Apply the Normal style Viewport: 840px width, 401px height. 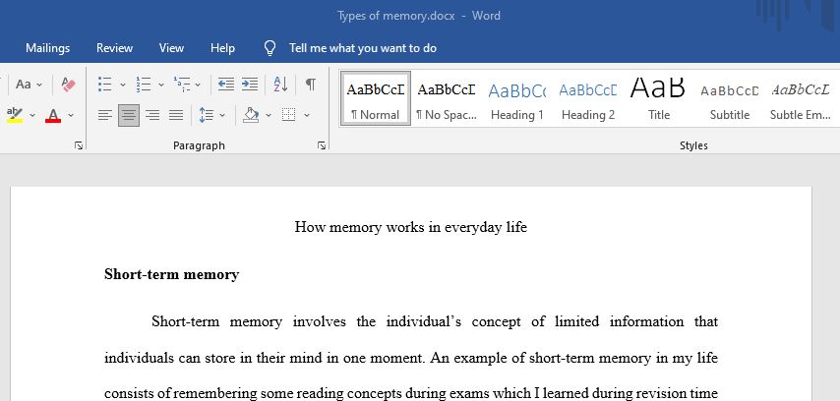pos(375,98)
